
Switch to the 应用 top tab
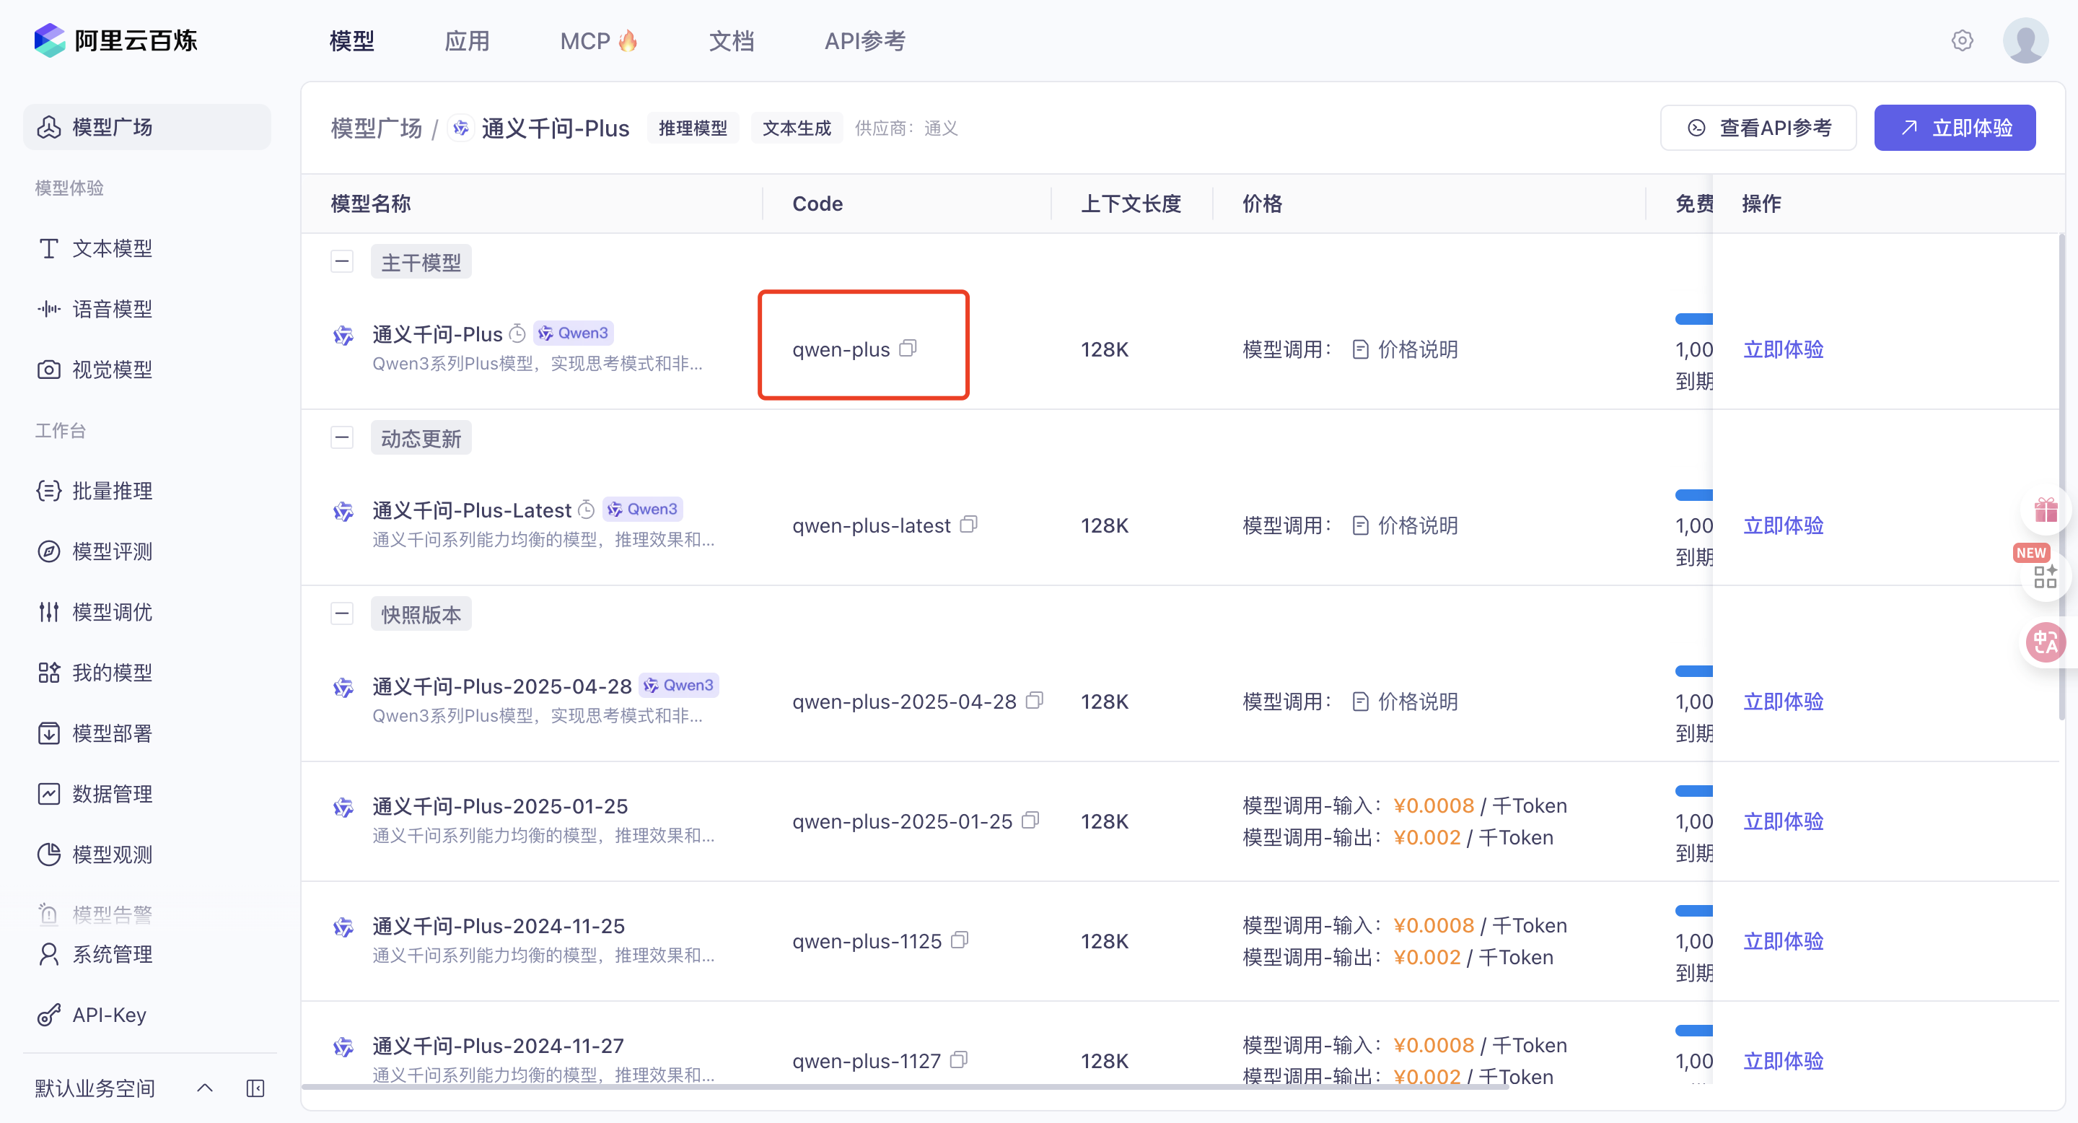(x=467, y=40)
